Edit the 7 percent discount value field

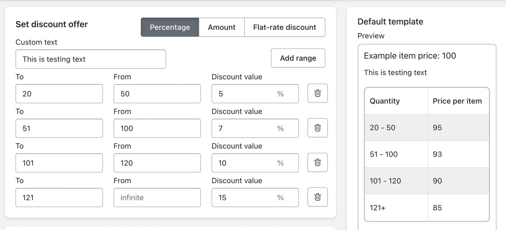click(255, 128)
